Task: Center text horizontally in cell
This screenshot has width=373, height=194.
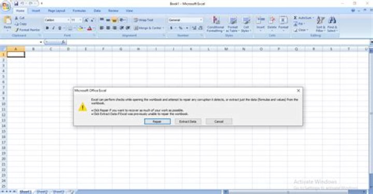Action: click(x=108, y=28)
